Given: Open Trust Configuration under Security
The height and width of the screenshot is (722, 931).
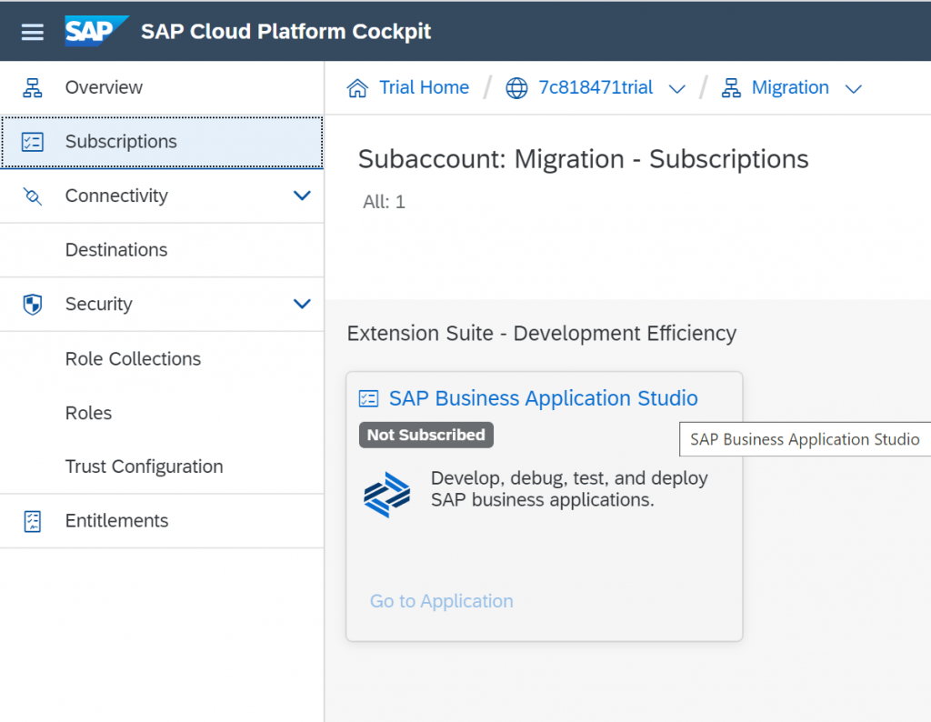Looking at the screenshot, I should 162,466.
